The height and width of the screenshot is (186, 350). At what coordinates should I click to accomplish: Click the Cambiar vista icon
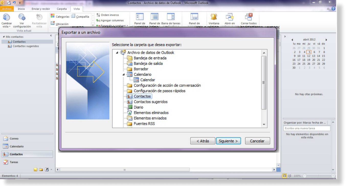click(7, 17)
